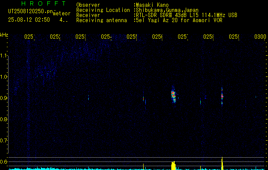
Task: Click the 1.1 frequency-axis label
Action: coord(4,55)
